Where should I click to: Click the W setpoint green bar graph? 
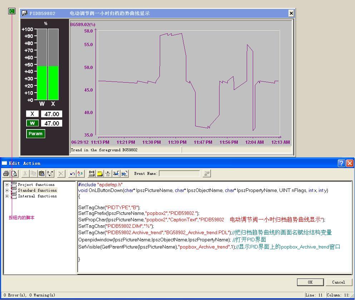pos(42,83)
